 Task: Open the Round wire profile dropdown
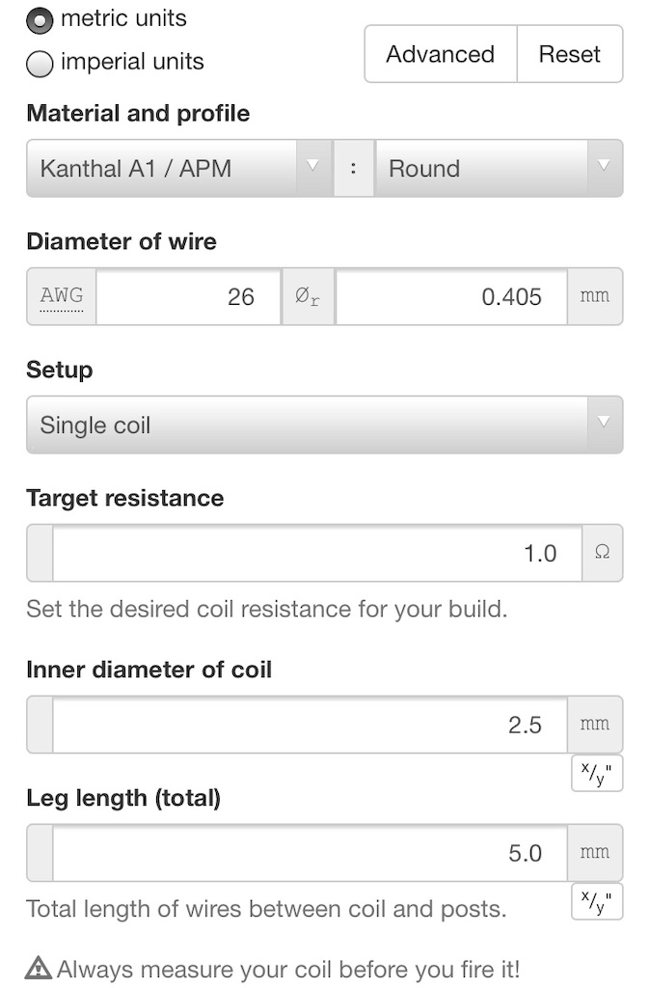(x=499, y=168)
